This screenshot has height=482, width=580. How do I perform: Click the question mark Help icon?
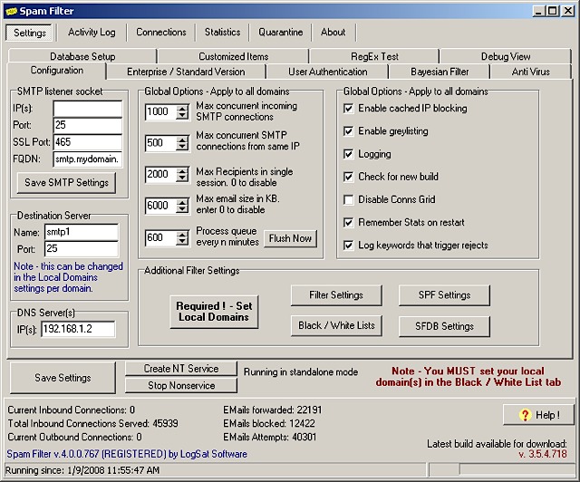[524, 415]
